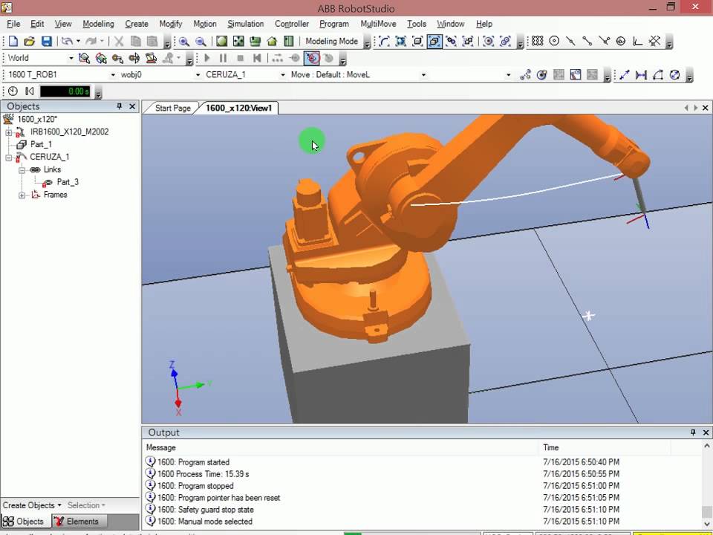Select Part_1 in the Objects tree
The width and height of the screenshot is (713, 535).
pyautogui.click(x=41, y=145)
